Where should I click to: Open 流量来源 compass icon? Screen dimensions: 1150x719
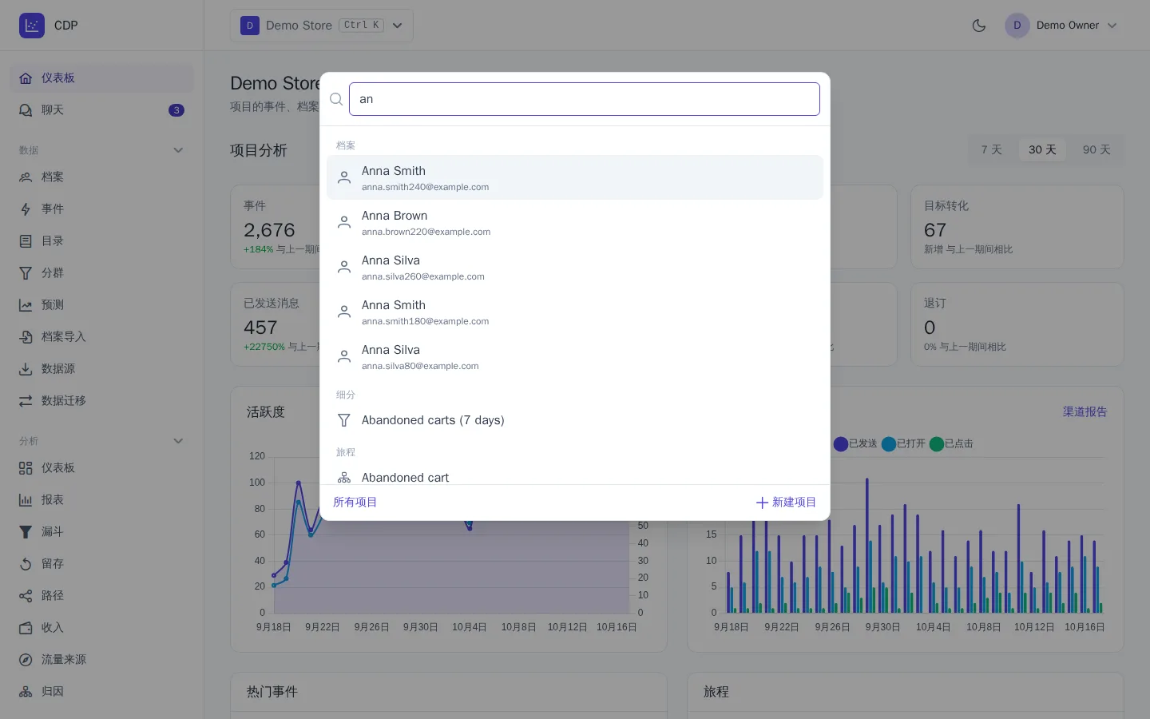coord(26,660)
